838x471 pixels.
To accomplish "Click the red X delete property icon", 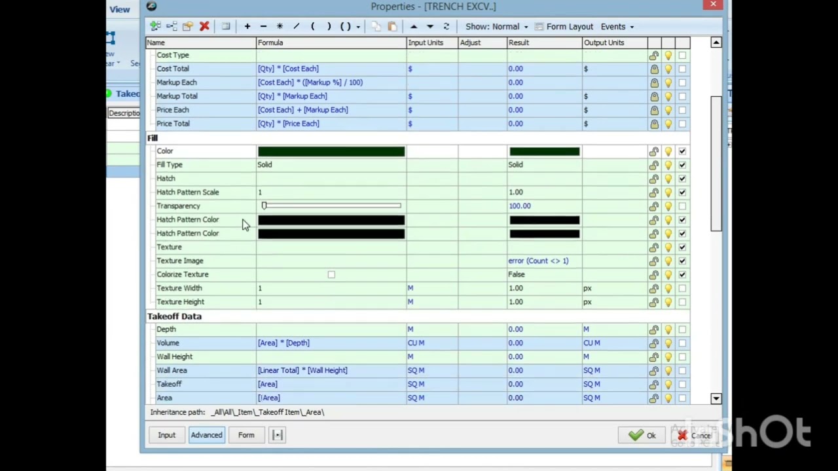I will pos(204,27).
